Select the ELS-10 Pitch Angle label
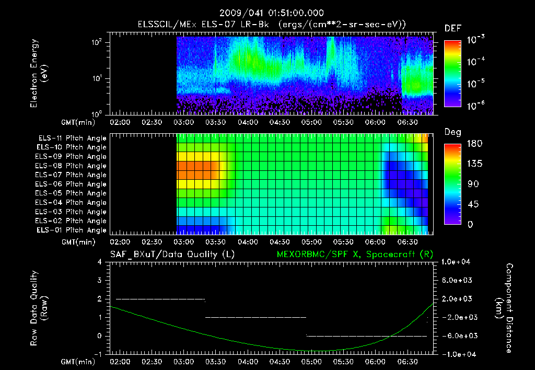Screen dimensions: 535x370 coord(72,147)
